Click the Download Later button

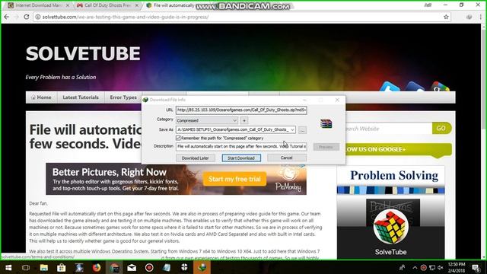196,158
